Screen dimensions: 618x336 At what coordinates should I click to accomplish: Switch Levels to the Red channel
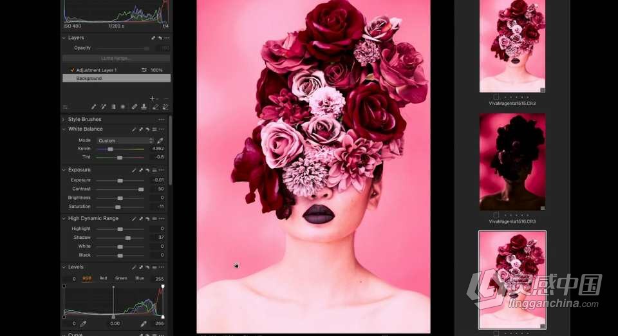tap(103, 279)
